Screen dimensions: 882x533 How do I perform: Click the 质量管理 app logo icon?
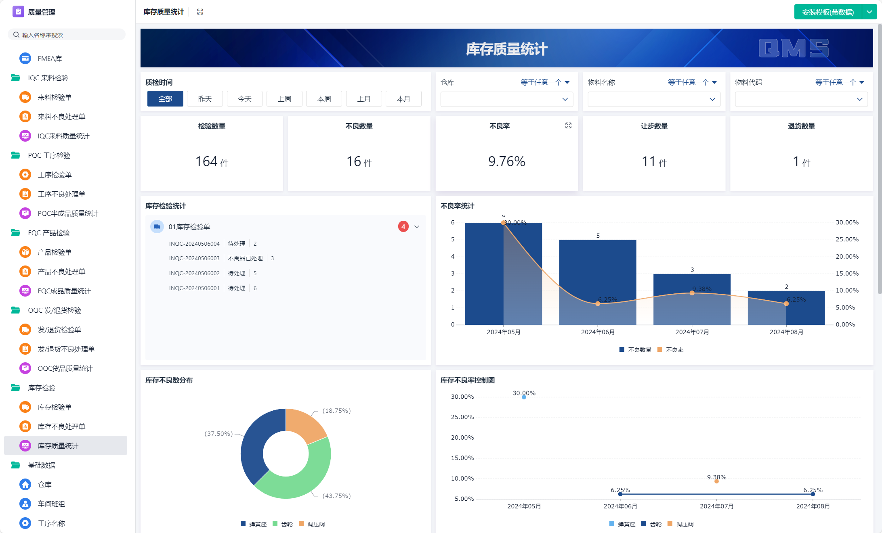pos(18,12)
